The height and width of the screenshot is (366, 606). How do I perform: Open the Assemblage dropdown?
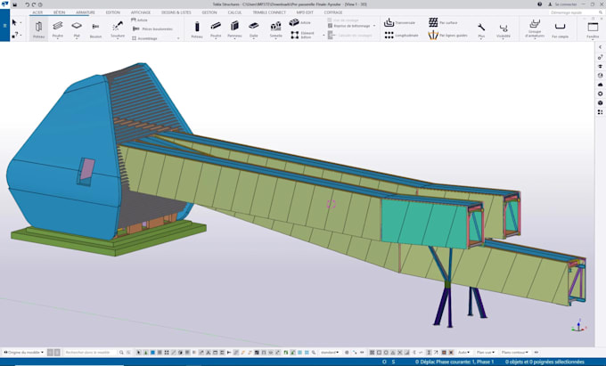coord(150,38)
